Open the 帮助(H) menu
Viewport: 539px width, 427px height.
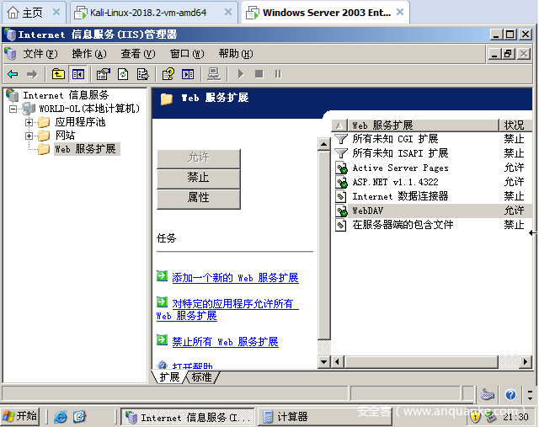[x=236, y=54]
